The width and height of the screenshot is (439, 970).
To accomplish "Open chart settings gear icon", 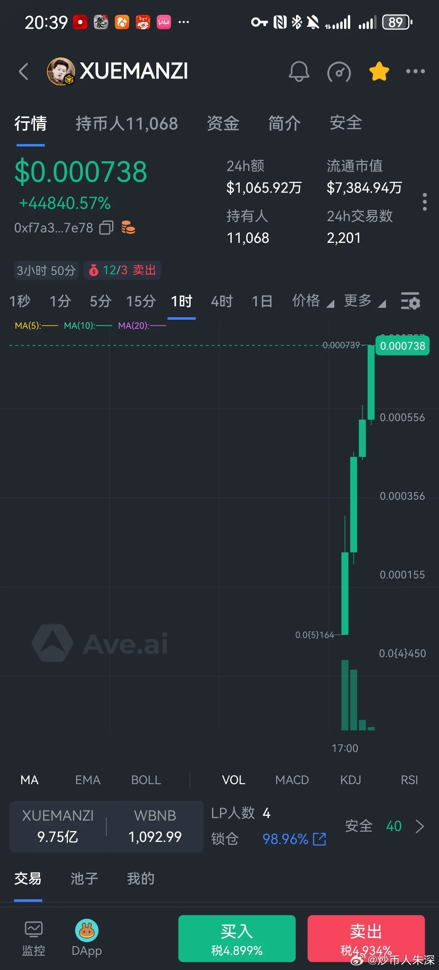I will tap(410, 301).
